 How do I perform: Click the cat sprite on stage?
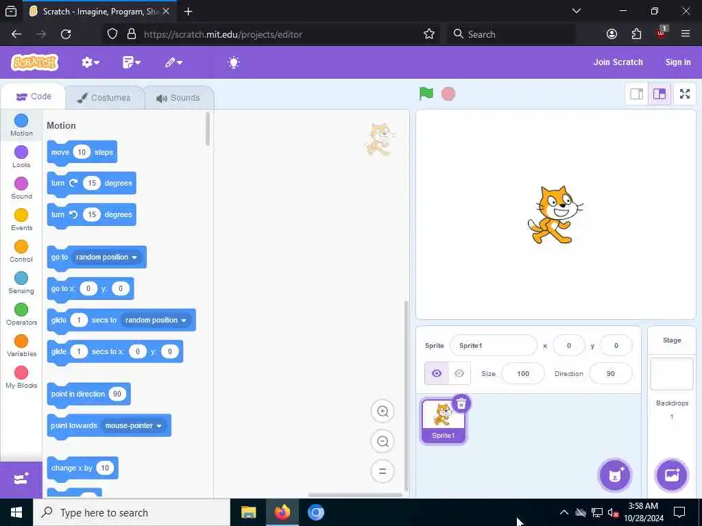(x=555, y=214)
